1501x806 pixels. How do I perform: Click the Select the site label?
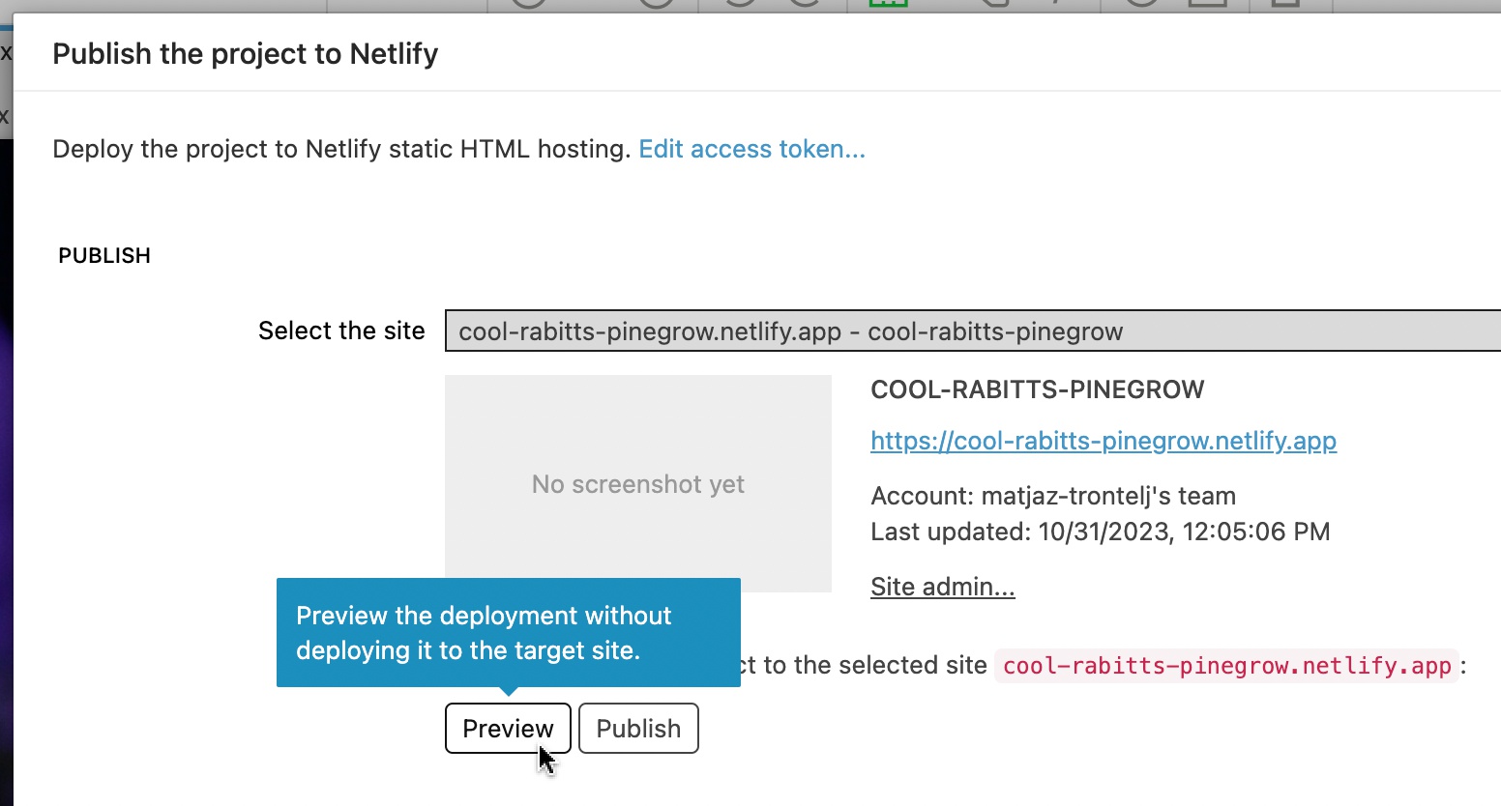click(x=341, y=331)
